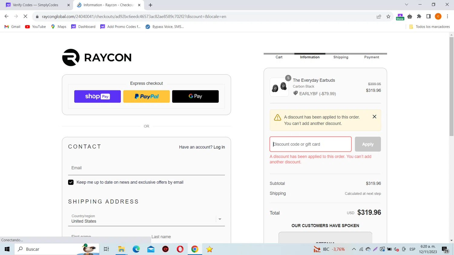Open the Todos los marcadores folder

[429, 27]
